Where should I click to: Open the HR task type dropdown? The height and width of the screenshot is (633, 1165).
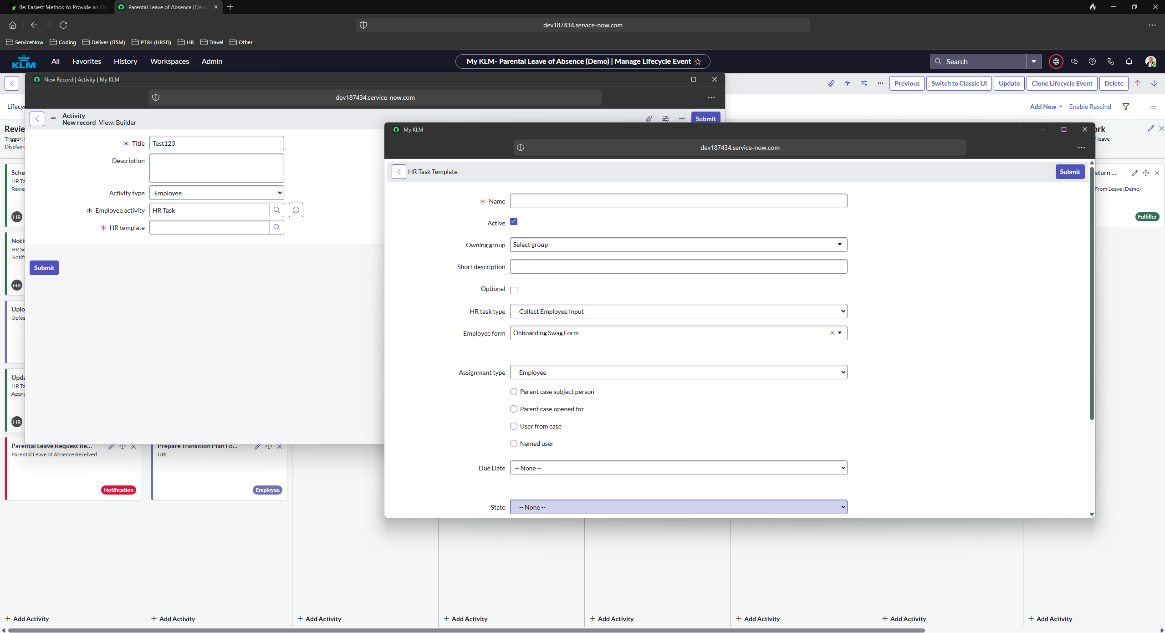tap(679, 311)
